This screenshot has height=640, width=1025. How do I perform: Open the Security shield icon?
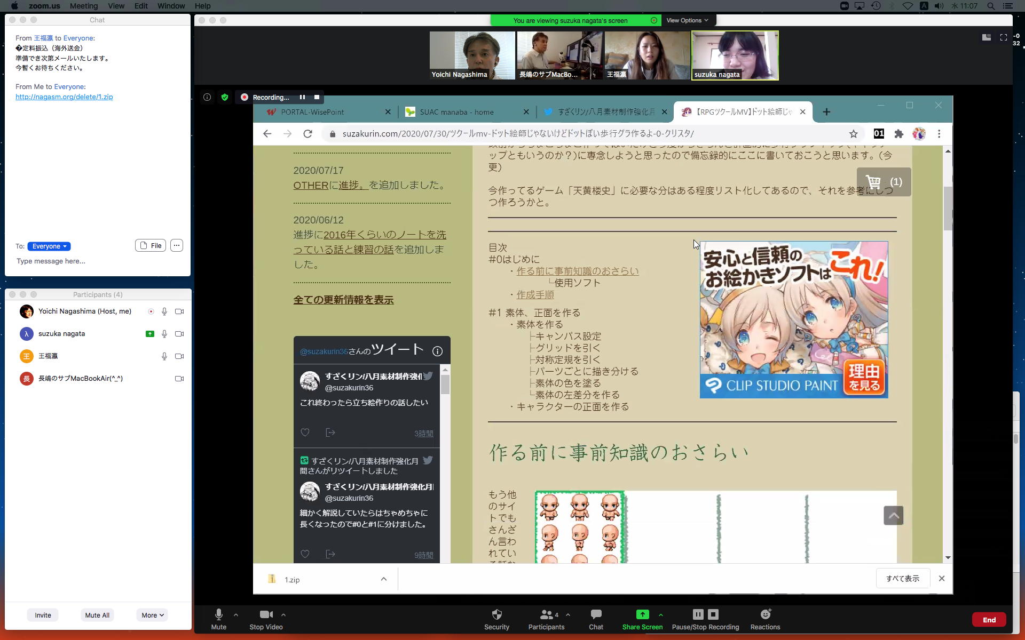(x=496, y=614)
